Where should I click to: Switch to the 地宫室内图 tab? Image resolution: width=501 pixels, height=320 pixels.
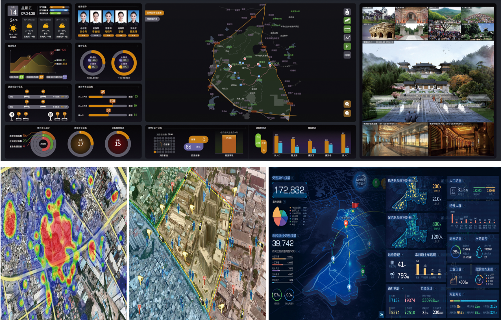(x=152, y=19)
